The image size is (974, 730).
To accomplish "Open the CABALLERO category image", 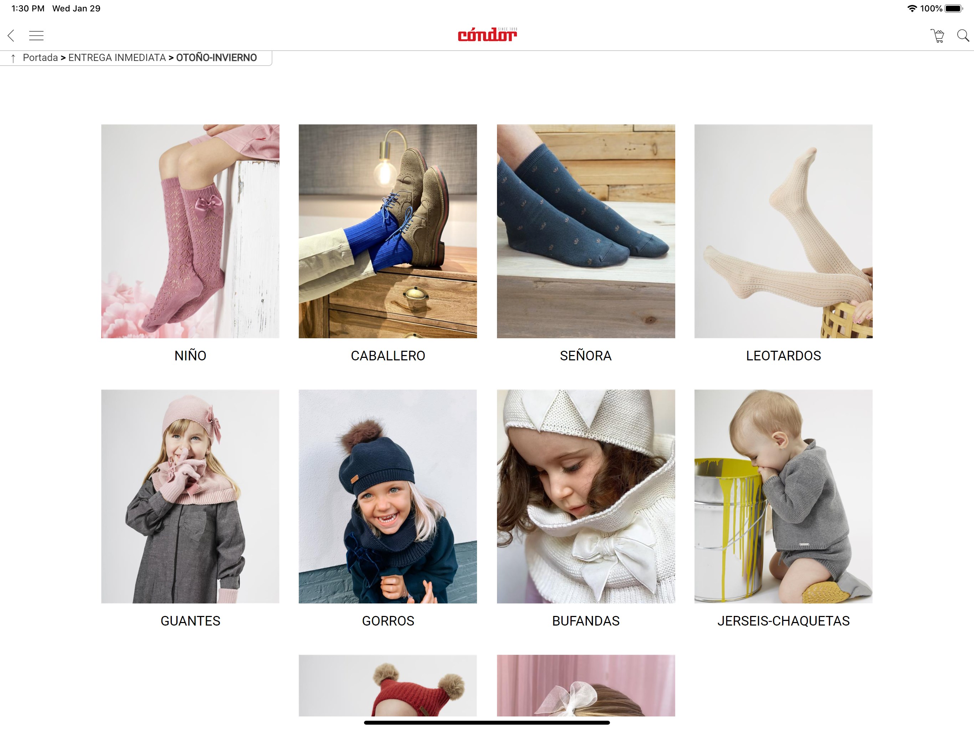I will [x=388, y=231].
